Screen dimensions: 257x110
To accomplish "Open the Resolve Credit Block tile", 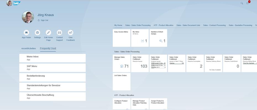I will 232,63.
